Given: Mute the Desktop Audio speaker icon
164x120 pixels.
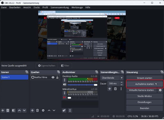Looking at the screenshot, I should pyautogui.click(x=65, y=85).
